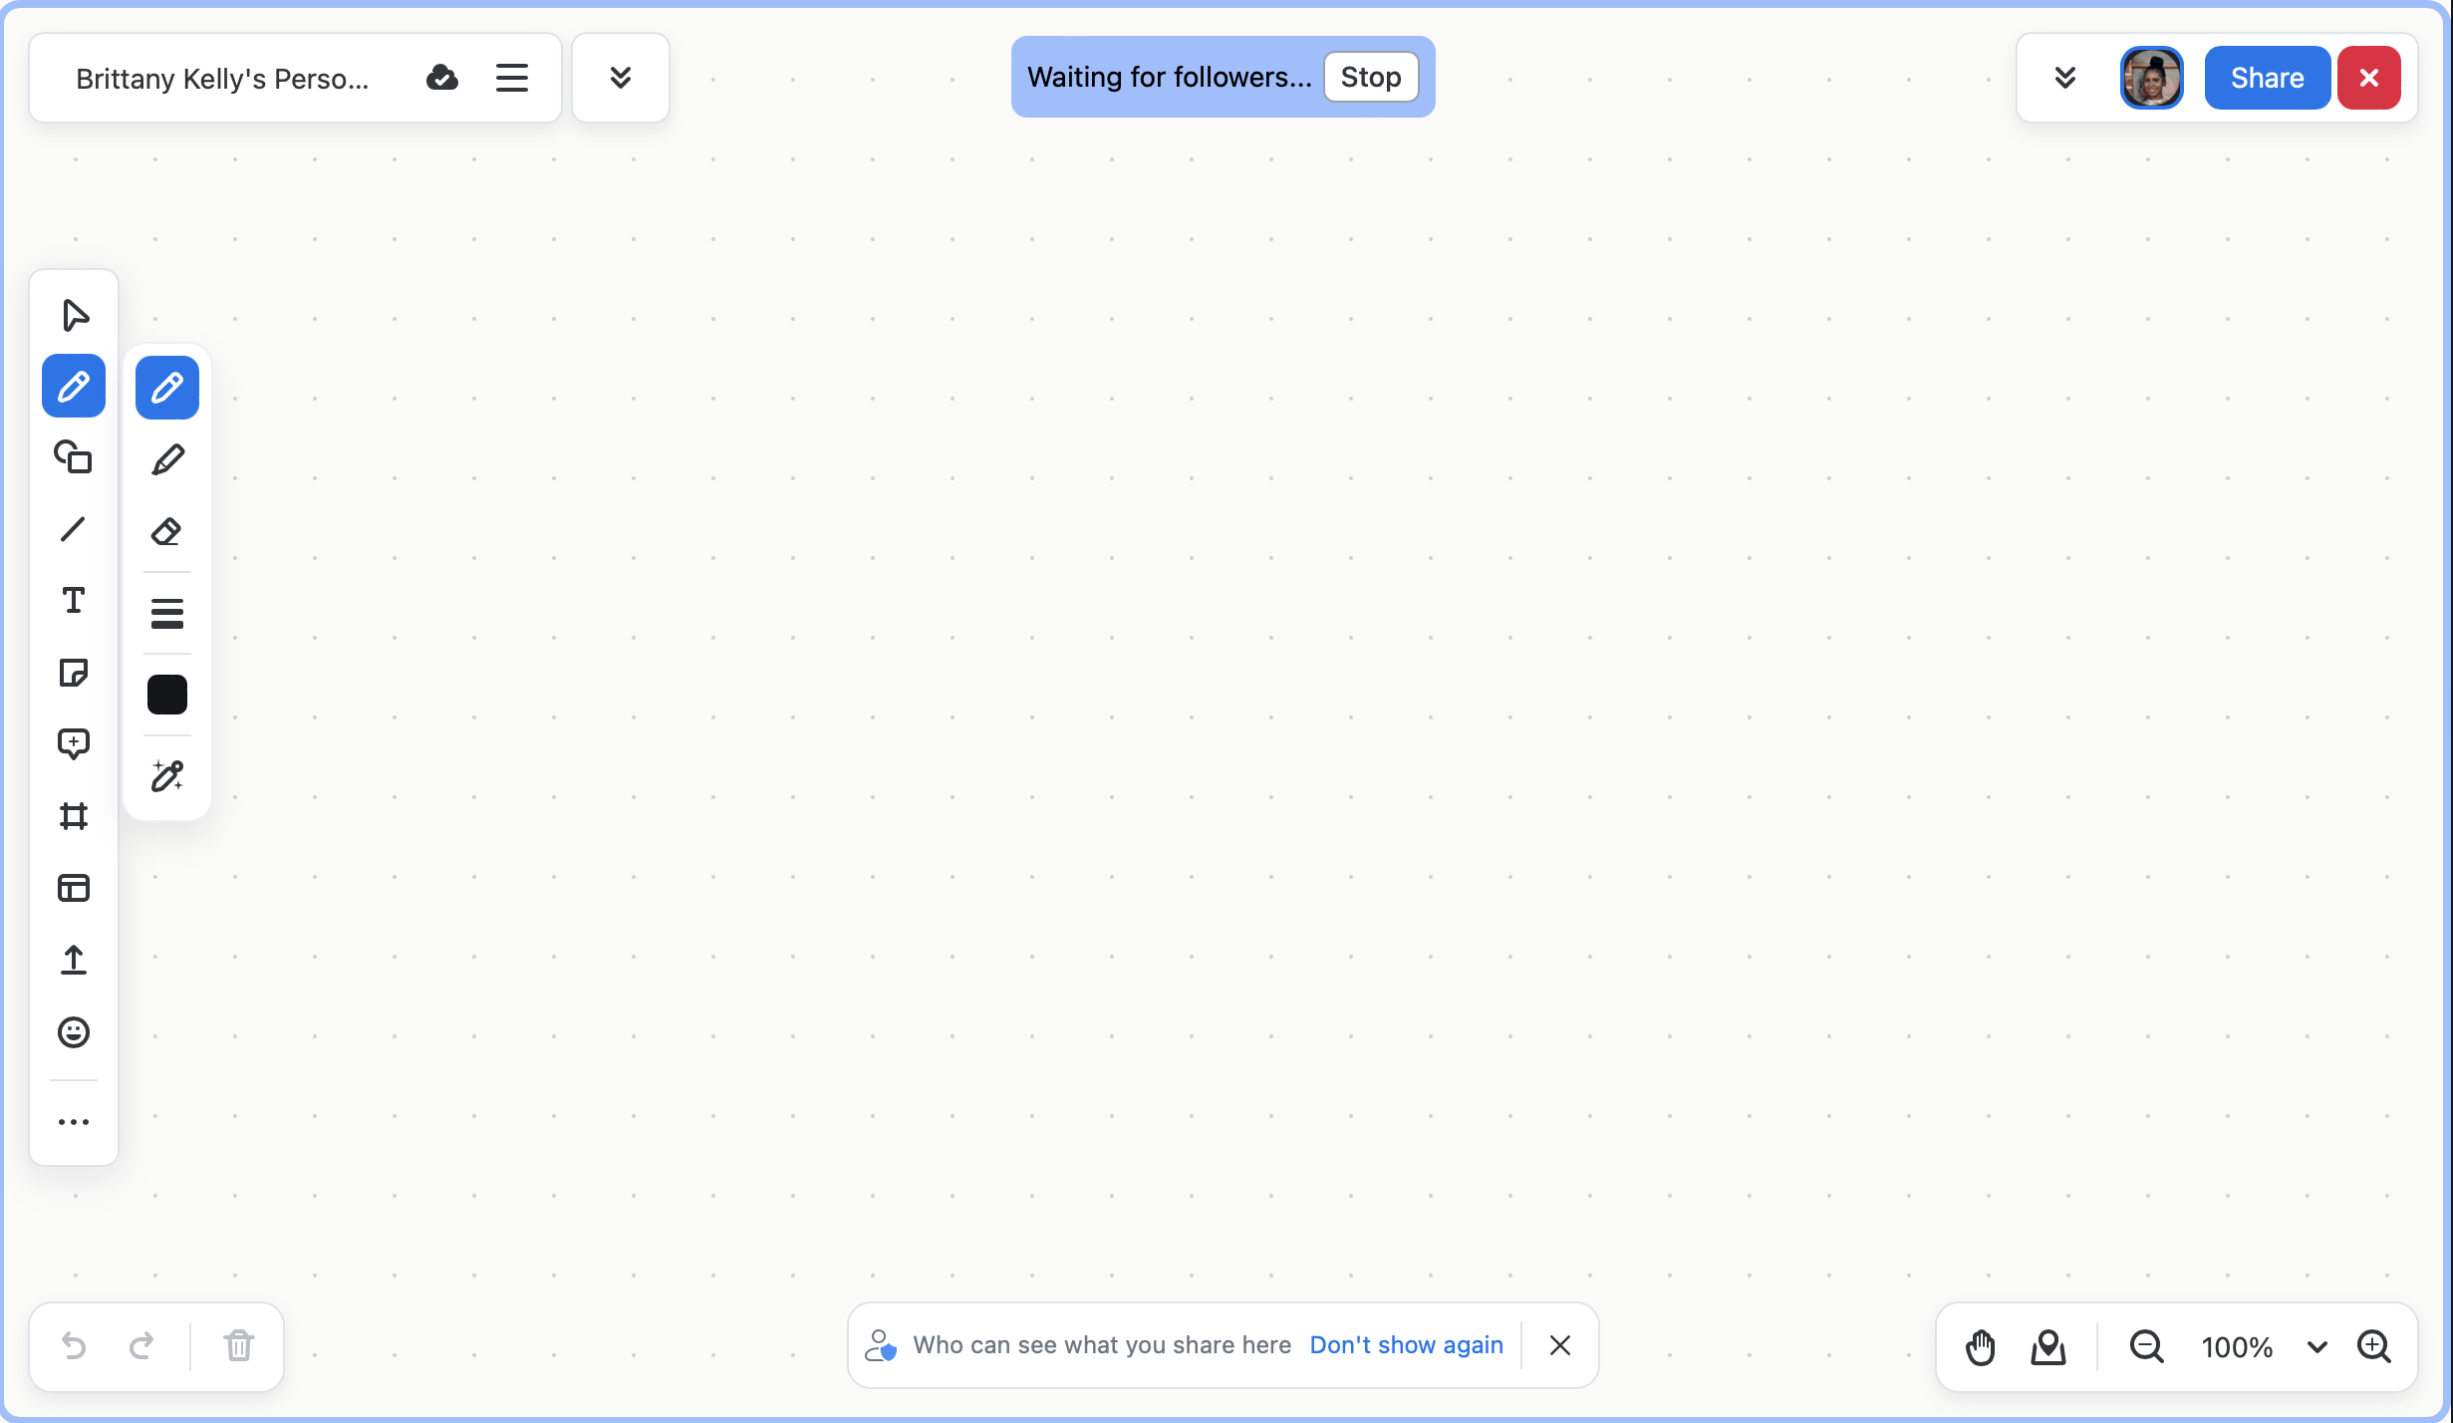
Task: Open the shapes tool
Action: click(74, 457)
